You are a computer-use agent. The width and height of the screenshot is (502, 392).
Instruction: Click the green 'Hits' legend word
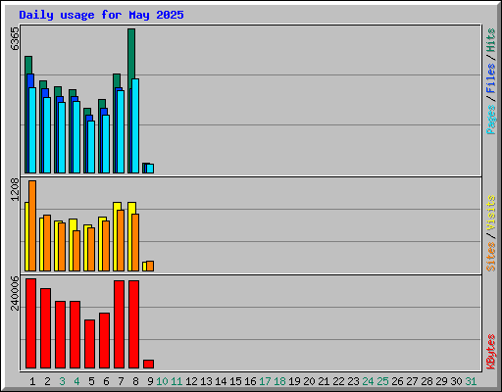(490, 40)
